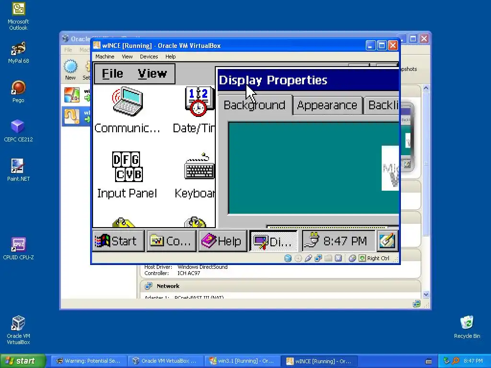Click the Network section icon in Manager details
The width and height of the screenshot is (491, 368).
148,286
